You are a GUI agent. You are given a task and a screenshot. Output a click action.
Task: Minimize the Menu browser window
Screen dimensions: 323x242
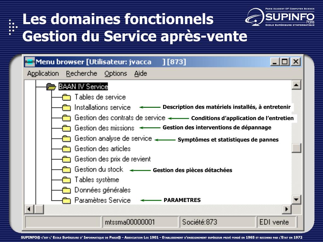275,62
